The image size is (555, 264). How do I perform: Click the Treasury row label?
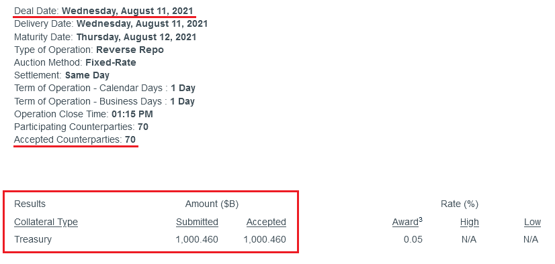click(33, 239)
